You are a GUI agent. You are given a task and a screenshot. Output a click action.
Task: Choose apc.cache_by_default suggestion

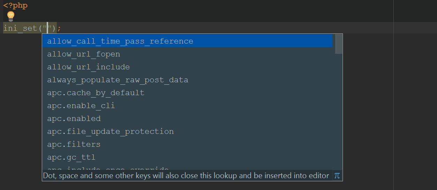[x=187, y=93]
